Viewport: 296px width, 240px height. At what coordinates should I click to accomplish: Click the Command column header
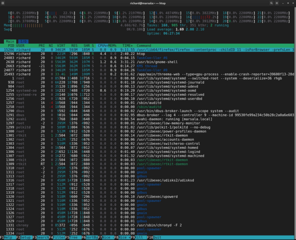[144, 45]
